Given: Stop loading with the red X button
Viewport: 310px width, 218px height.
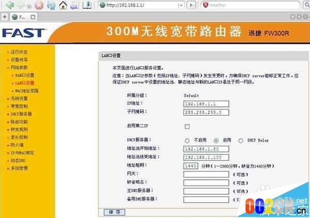Looking at the screenshot, I should point(39,5).
